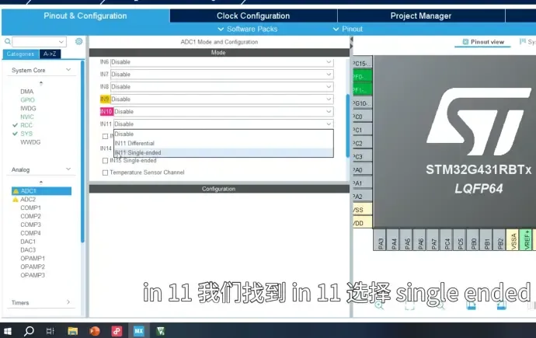The width and height of the screenshot is (536, 338).
Task: Open PowerPoint from the taskbar
Action: 95,330
